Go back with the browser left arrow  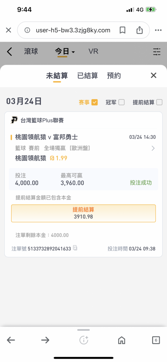[11, 340]
